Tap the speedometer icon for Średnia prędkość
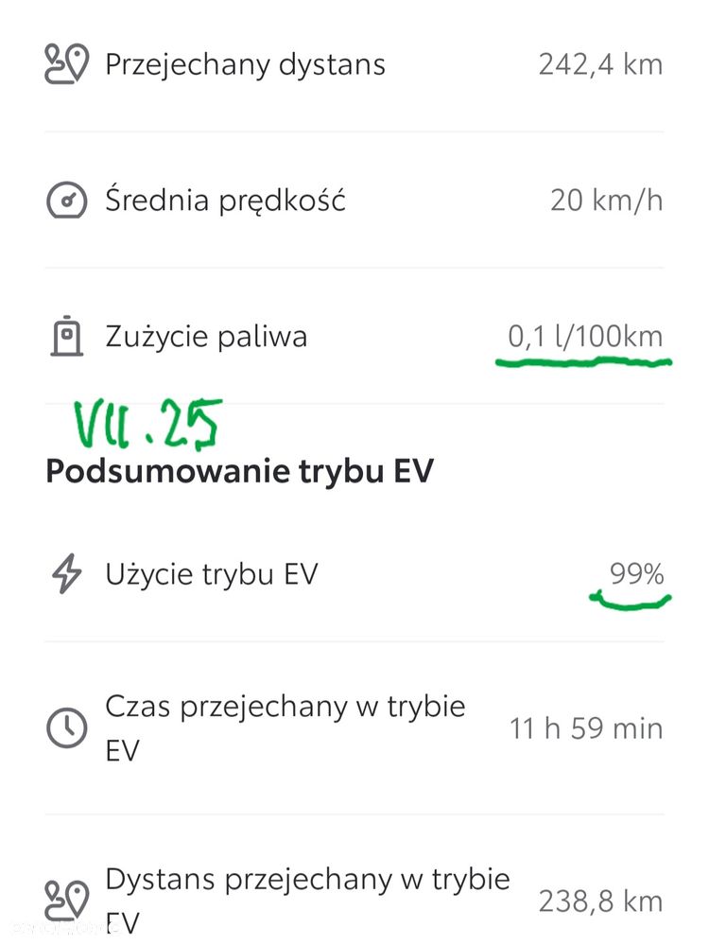Image resolution: width=709 pixels, height=945 pixels. pos(66,201)
